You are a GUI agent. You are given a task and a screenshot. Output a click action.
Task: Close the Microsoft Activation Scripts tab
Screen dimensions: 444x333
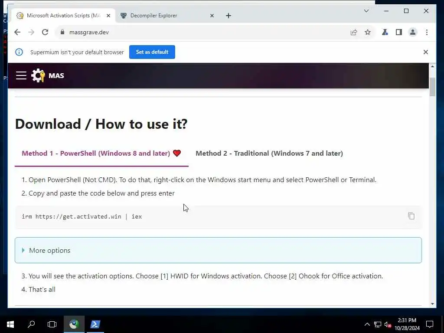(x=108, y=16)
